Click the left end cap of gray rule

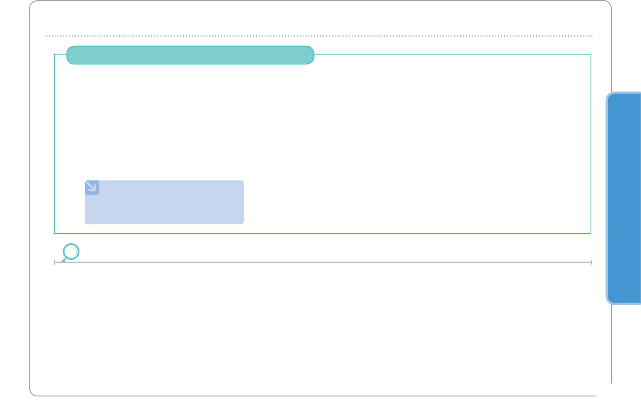tap(55, 262)
